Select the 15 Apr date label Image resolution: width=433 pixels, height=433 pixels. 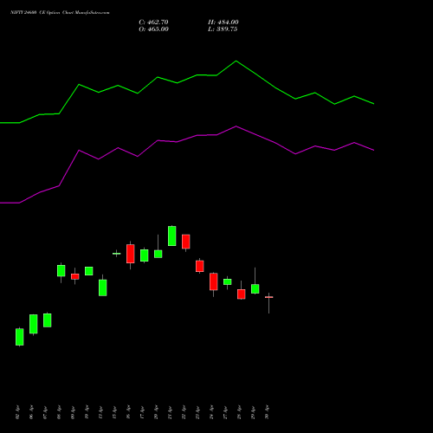click(x=114, y=412)
